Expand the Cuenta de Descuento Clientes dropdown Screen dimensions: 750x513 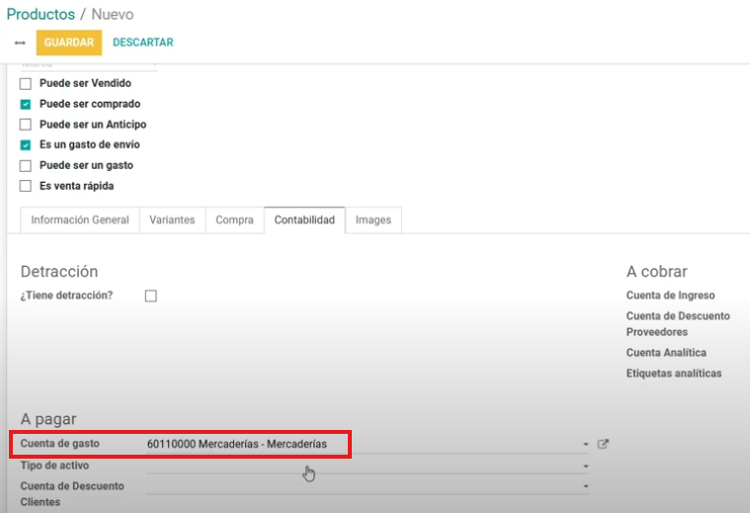tap(585, 486)
